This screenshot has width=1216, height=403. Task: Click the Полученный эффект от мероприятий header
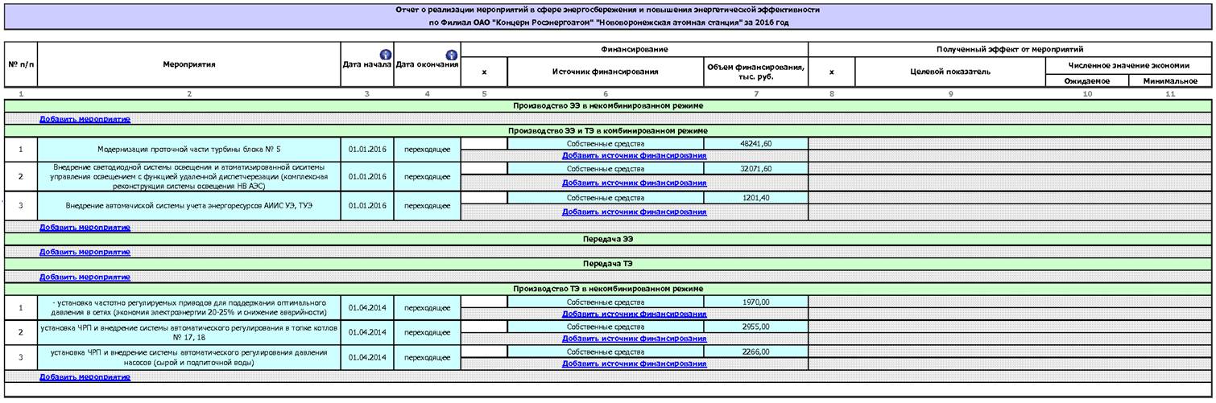tap(1010, 49)
